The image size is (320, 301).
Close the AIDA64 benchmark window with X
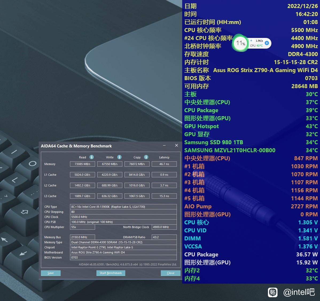pos(177,145)
